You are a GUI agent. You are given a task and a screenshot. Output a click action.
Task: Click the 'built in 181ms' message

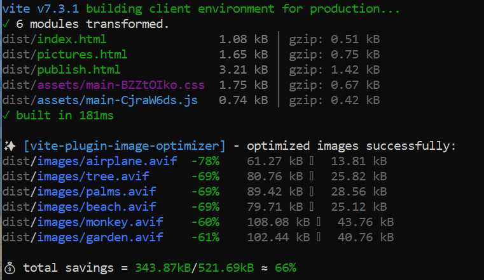coord(65,116)
